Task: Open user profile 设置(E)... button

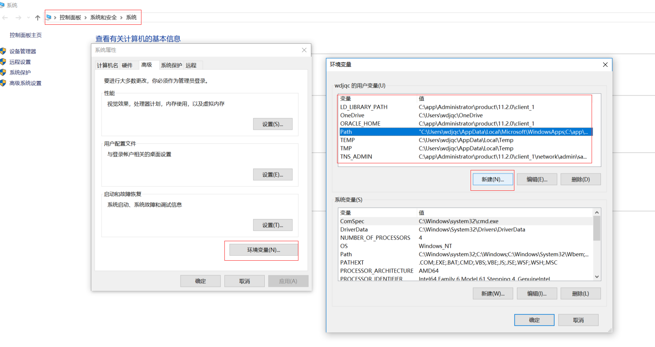Action: click(x=273, y=174)
